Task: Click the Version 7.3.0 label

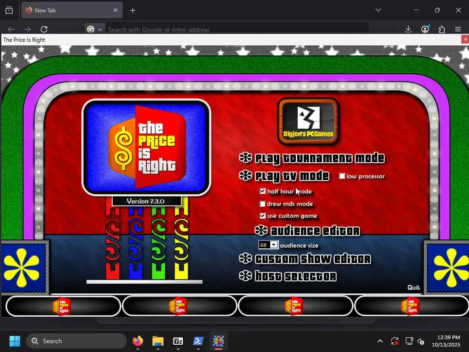Action: (x=146, y=201)
